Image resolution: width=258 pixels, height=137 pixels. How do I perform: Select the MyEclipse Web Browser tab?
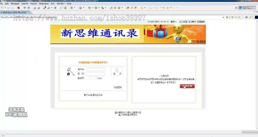[x=15, y=13]
